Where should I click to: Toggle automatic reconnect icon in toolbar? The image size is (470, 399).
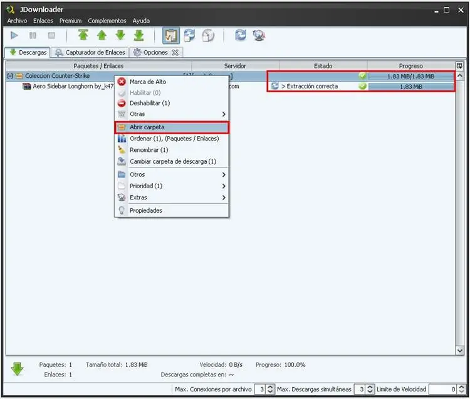pyautogui.click(x=189, y=35)
